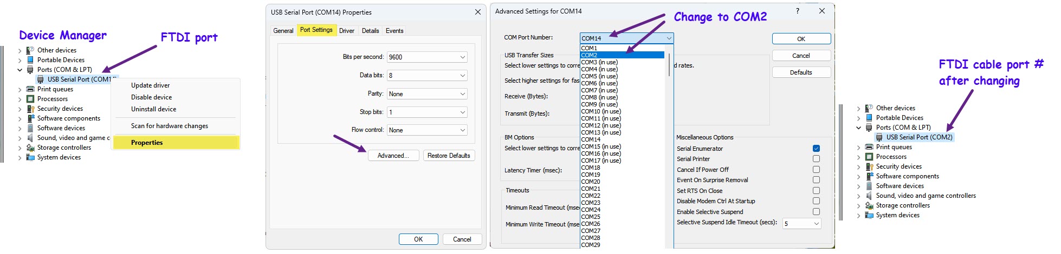Open the Details tab
Viewport: 1061px width, 254px height.
[371, 31]
